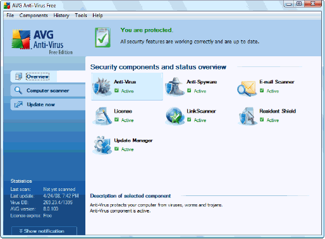Screen dimensions: 325x239
Task: Click 'Security components and status overview' heading
Action: [158, 67]
